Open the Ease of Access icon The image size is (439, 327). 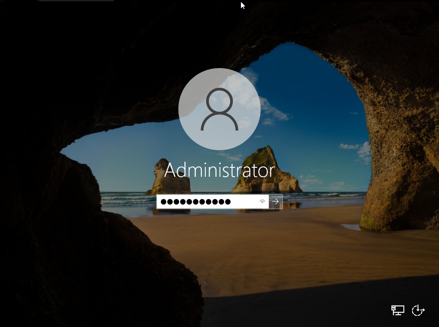tap(418, 310)
